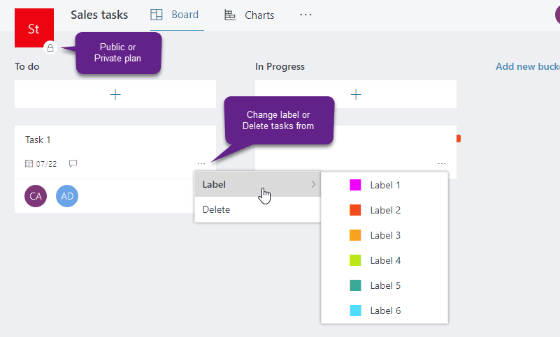This screenshot has height=337, width=560.
Task: Click the red label tag on In Progress card
Action: tap(459, 138)
